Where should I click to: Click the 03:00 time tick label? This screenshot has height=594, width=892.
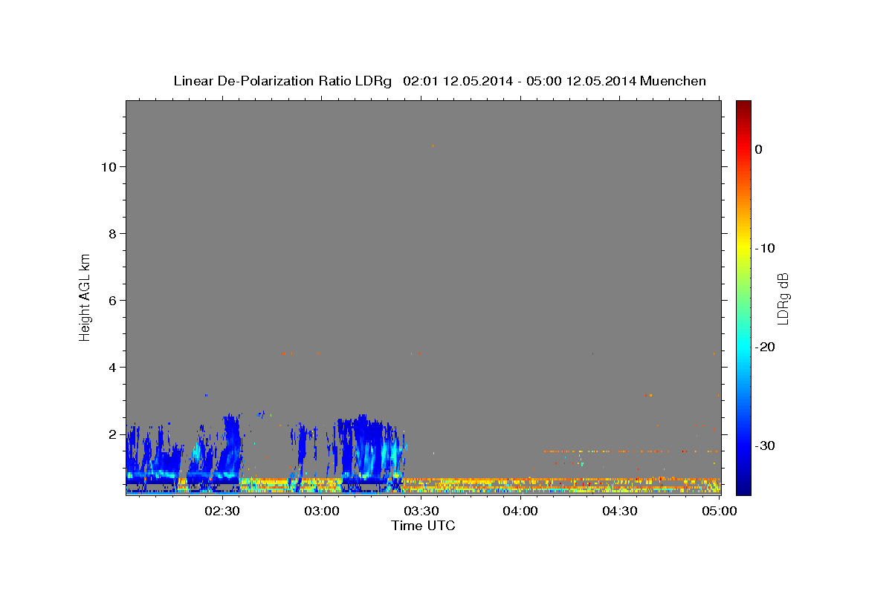coord(323,511)
